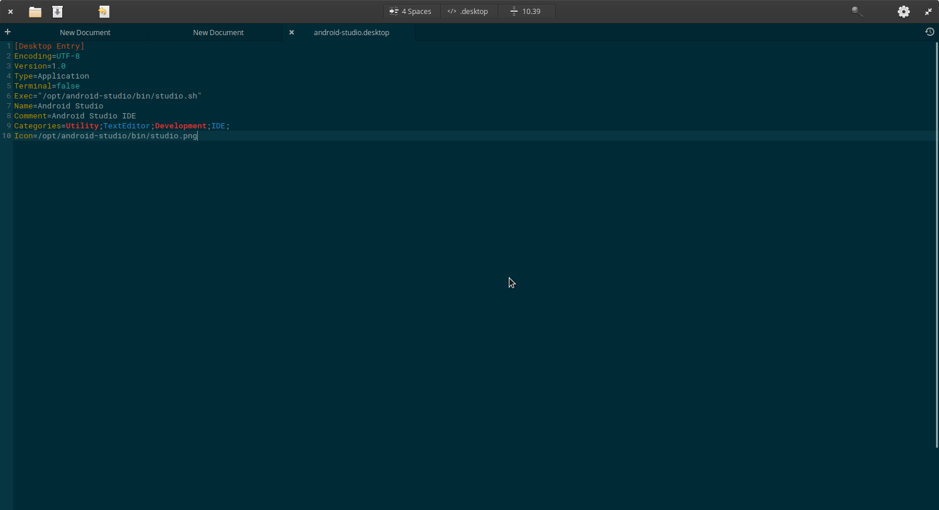Place cursor on Encoding=UTF-8 line
This screenshot has width=939, height=510.
47,56
